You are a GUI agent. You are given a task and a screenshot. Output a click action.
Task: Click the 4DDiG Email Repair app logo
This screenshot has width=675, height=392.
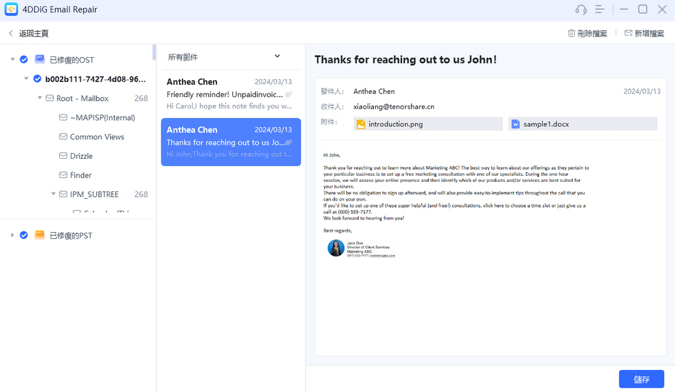click(11, 9)
